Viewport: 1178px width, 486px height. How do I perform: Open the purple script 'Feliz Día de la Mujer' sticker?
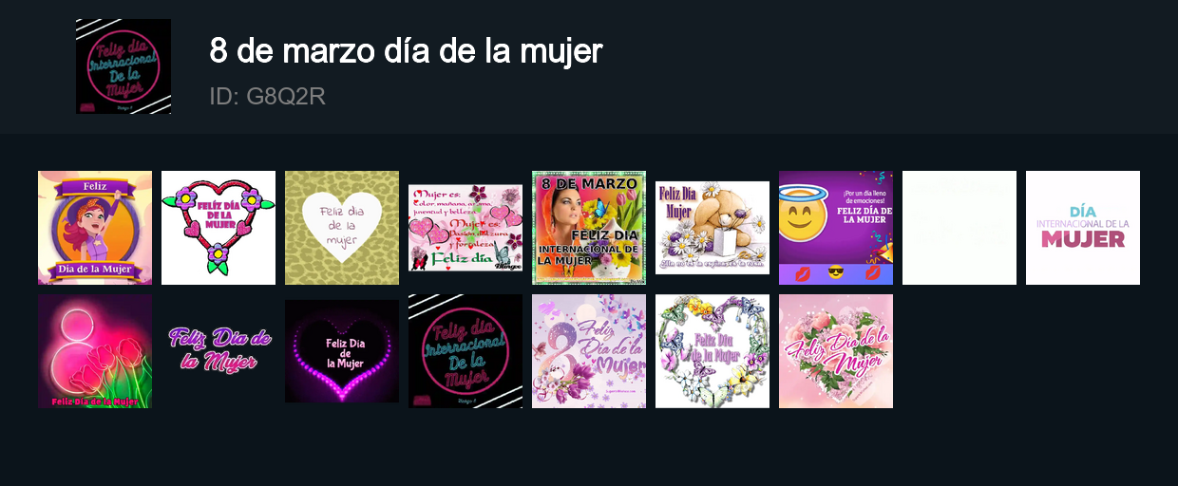pos(218,351)
